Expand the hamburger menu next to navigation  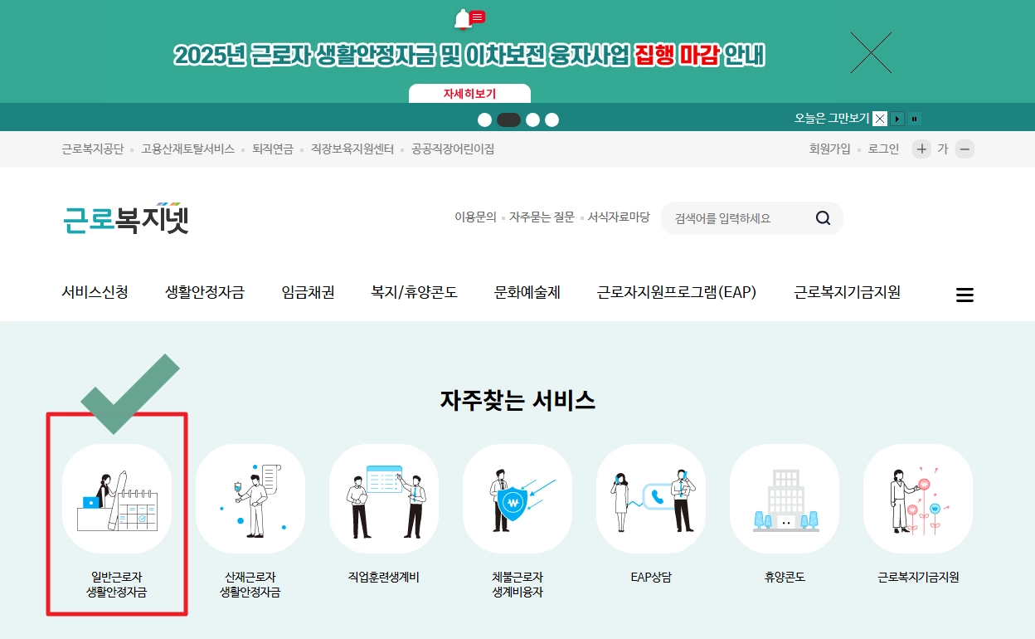tap(965, 294)
